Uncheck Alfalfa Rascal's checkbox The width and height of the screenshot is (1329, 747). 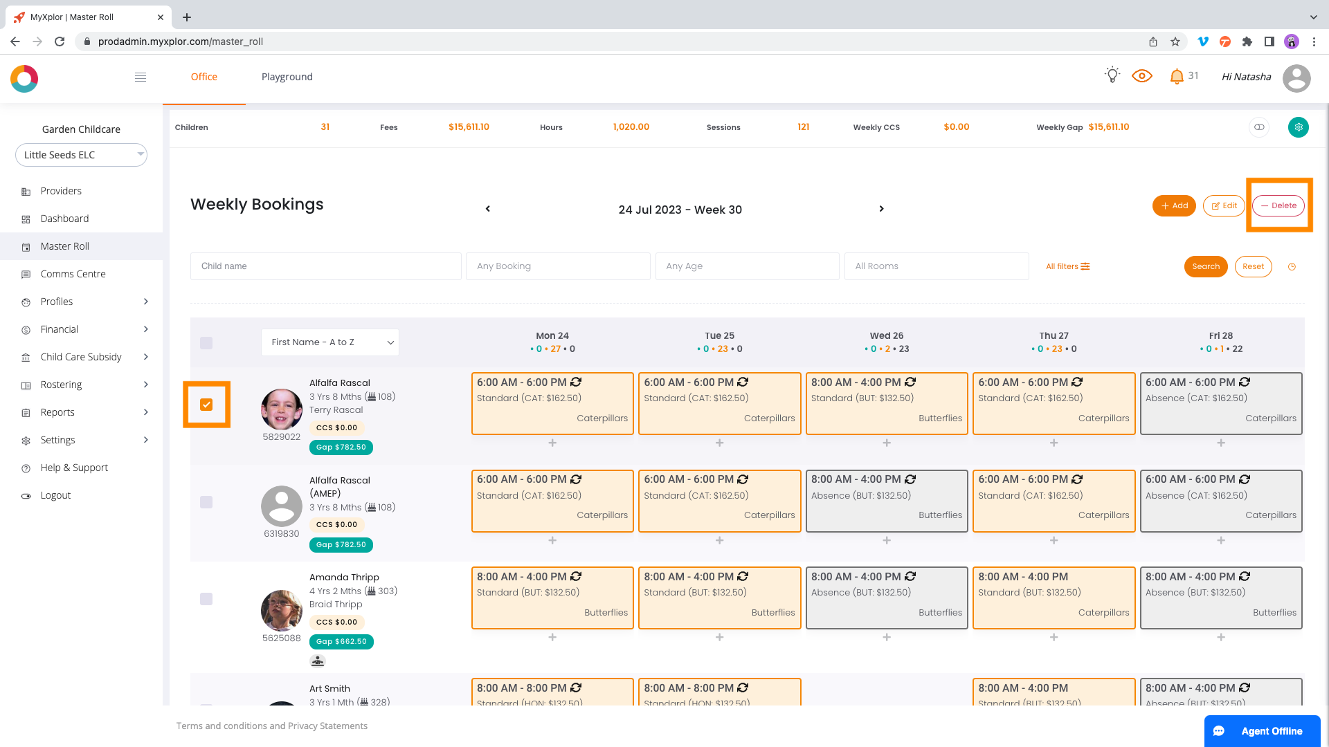pyautogui.click(x=206, y=405)
